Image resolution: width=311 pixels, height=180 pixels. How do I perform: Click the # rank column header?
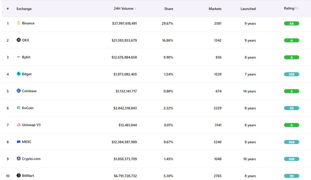[8, 9]
